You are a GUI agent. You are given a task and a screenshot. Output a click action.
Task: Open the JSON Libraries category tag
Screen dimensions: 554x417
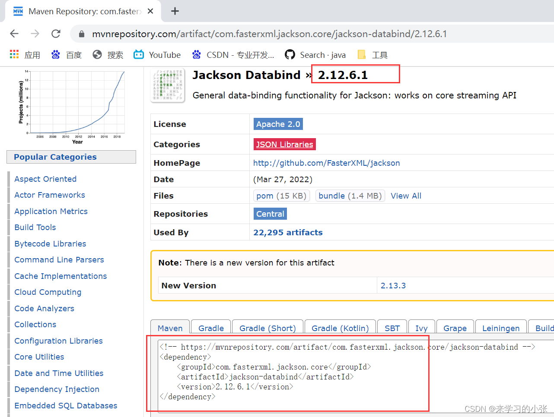pos(284,144)
